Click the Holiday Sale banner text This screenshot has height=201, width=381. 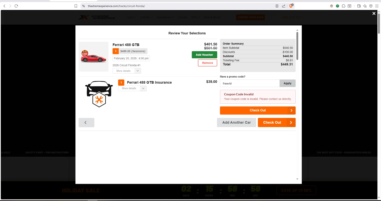point(81,190)
